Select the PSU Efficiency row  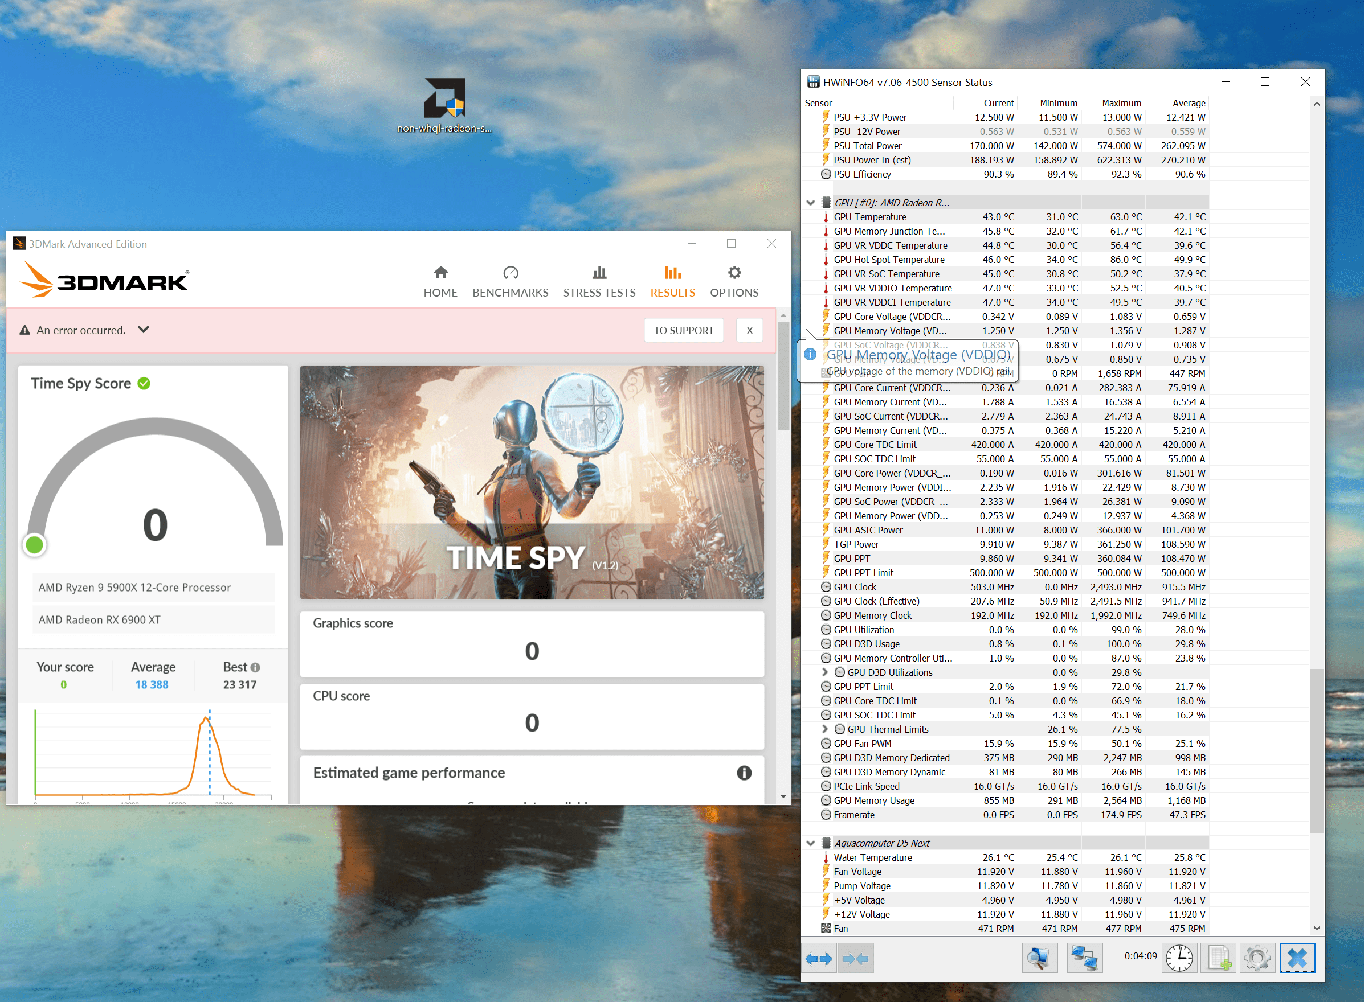point(1004,174)
